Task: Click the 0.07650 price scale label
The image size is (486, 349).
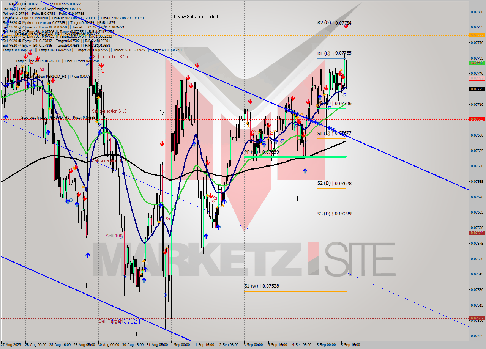Action: tap(477, 166)
